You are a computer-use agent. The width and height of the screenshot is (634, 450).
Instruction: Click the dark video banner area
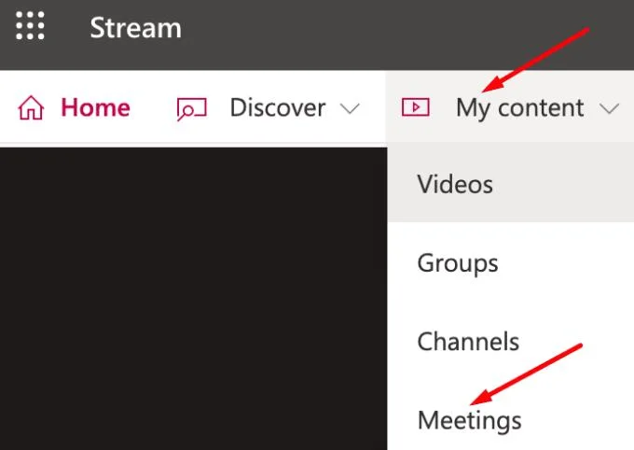pyautogui.click(x=193, y=299)
